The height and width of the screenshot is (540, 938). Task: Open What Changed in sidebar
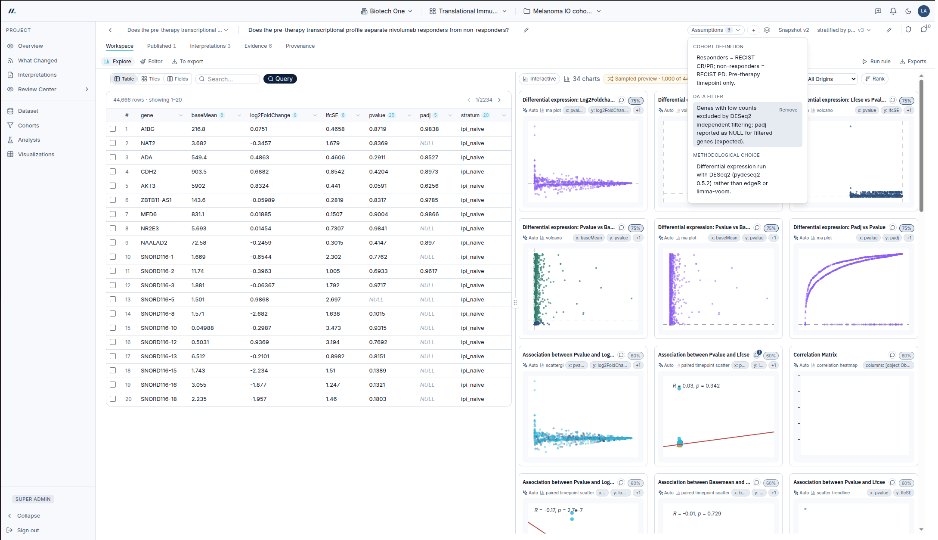tap(37, 61)
